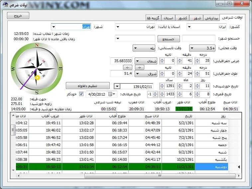Click the horizontal scrollbar under the table
The image size is (252, 189).
coord(133,176)
